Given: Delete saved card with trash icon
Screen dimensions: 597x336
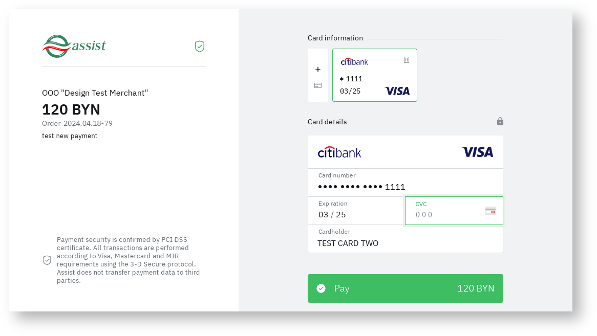Looking at the screenshot, I should [x=407, y=59].
